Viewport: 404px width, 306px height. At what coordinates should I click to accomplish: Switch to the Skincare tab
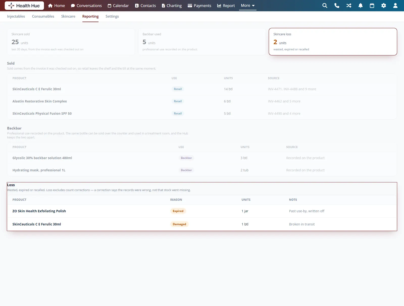click(x=68, y=16)
